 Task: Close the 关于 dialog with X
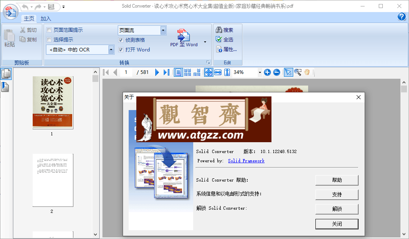359,97
